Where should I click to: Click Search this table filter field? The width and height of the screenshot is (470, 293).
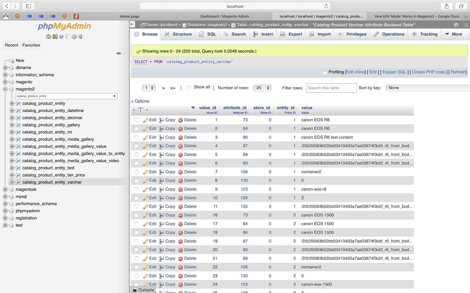tap(331, 88)
